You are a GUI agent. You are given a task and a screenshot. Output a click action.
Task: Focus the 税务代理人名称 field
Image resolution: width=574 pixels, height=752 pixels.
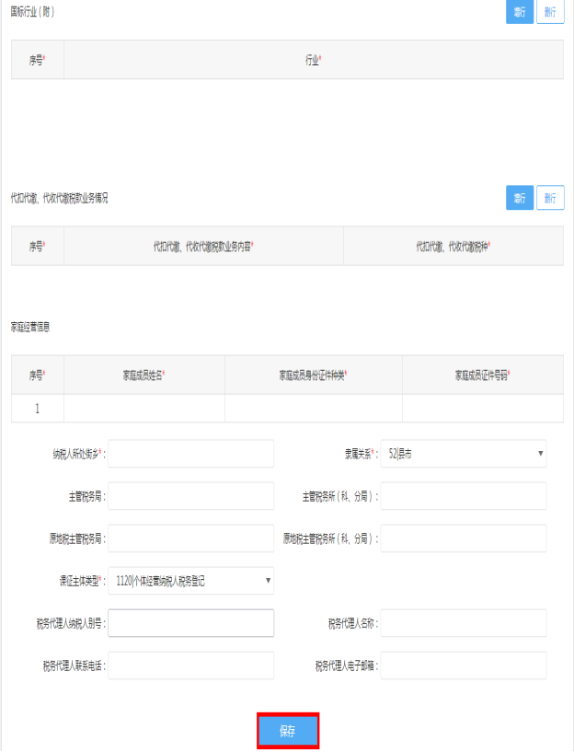click(464, 623)
